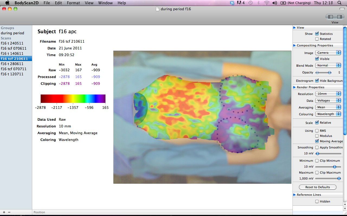
Task: Uncheck the Statistics checkbox
Action: click(317, 33)
